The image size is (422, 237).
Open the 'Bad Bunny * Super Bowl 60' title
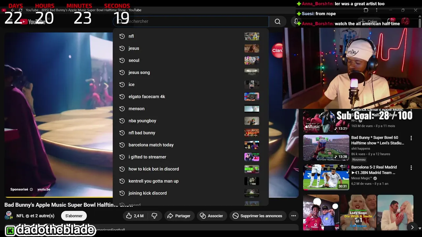[x=377, y=140]
